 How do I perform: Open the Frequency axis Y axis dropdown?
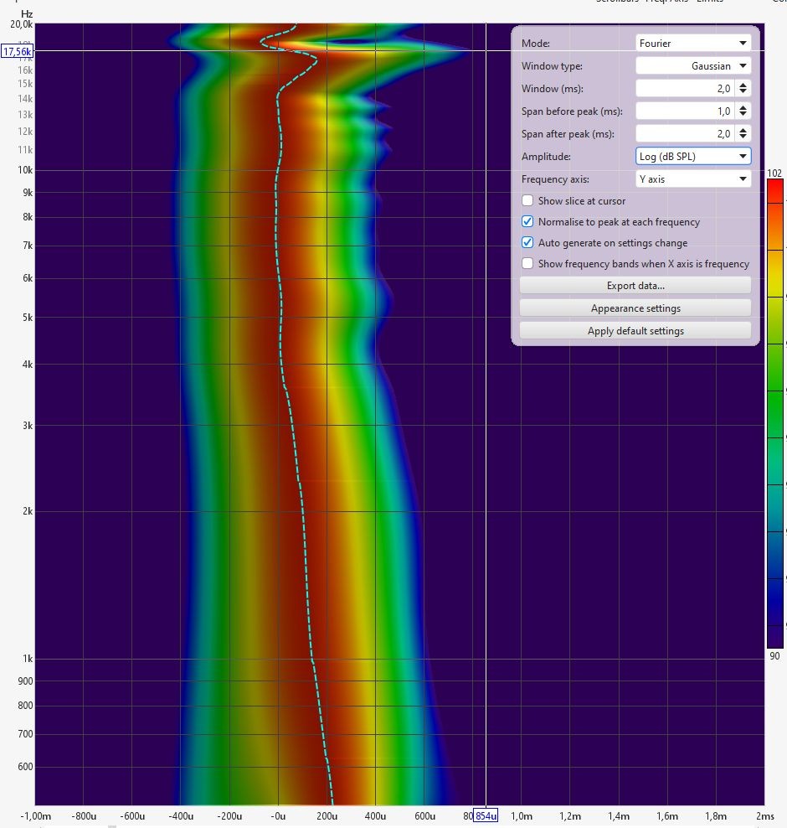693,179
